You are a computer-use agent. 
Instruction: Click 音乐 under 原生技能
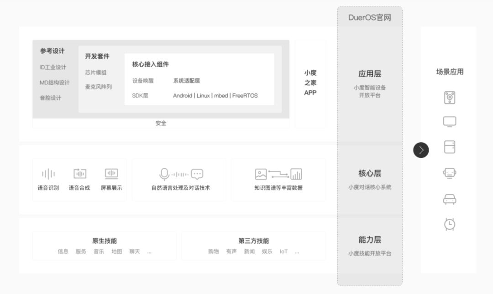point(99,252)
